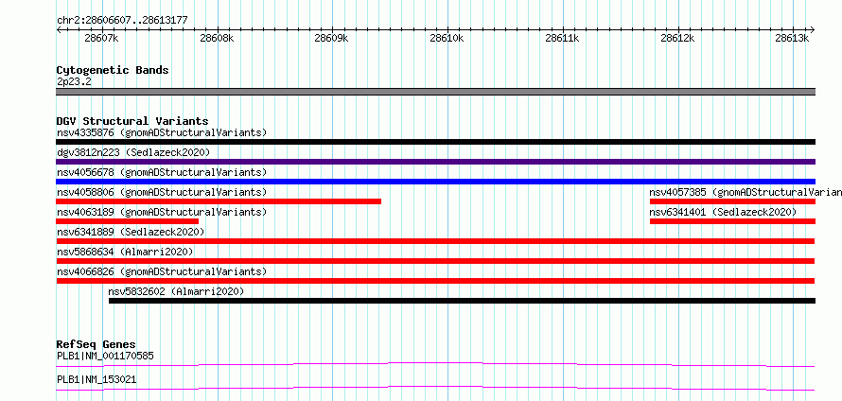Click the 28608k ruler tick label
The image size is (842, 401).
point(217,38)
